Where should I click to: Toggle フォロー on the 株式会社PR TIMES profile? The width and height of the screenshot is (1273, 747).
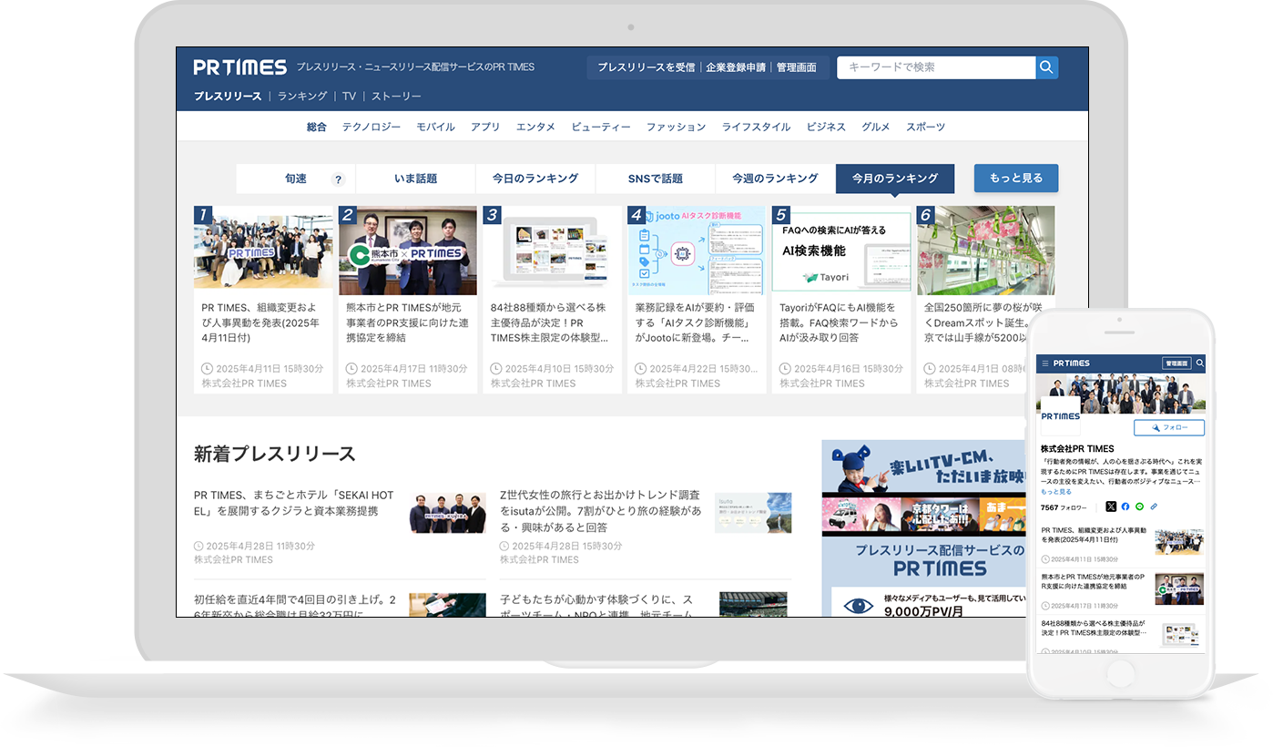pos(1170,428)
